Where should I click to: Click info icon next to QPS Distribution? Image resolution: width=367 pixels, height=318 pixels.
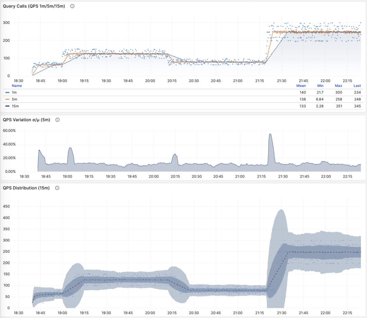pos(57,188)
